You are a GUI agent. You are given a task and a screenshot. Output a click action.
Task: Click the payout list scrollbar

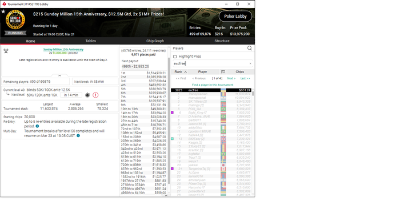pos(169,120)
